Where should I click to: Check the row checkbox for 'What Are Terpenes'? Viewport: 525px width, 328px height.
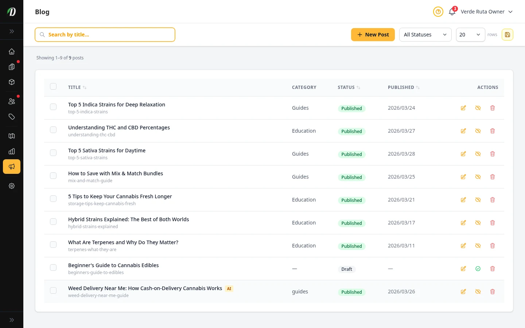click(53, 245)
